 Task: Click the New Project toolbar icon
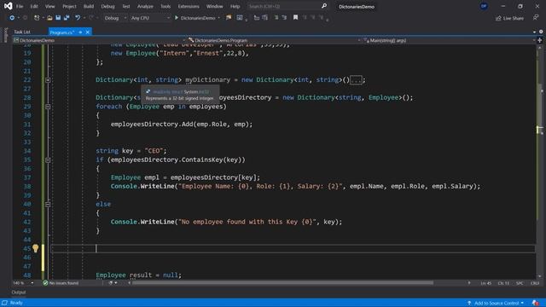coord(37,18)
